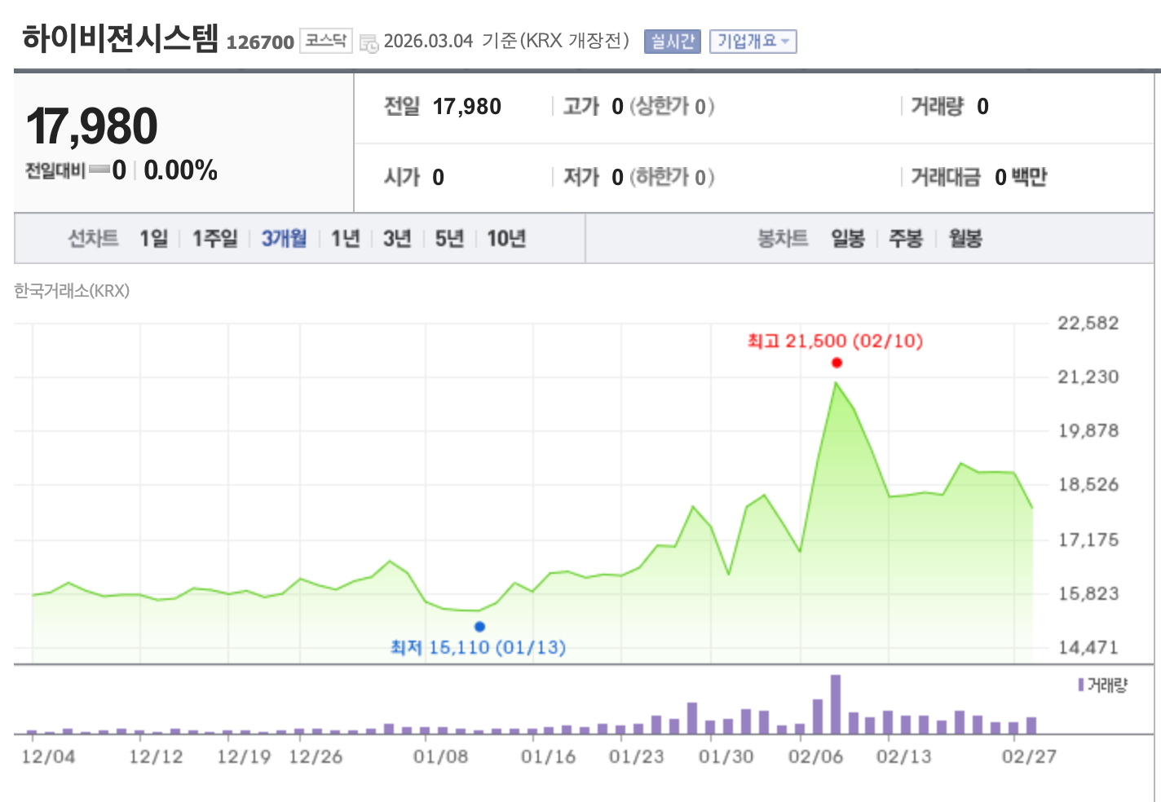Click the 거래대금 label
Image resolution: width=1161 pixels, height=802 pixels.
coord(946,178)
